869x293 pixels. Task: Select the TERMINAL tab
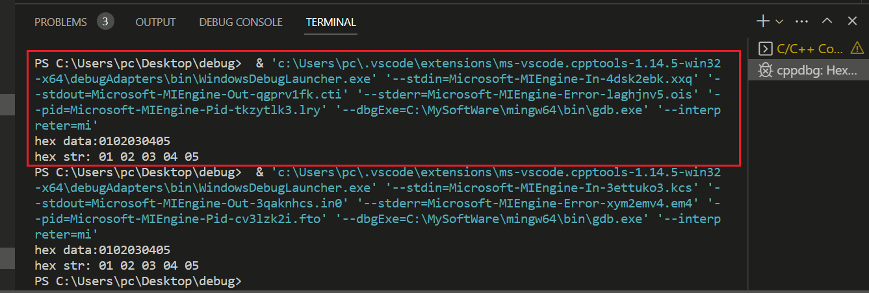point(331,22)
